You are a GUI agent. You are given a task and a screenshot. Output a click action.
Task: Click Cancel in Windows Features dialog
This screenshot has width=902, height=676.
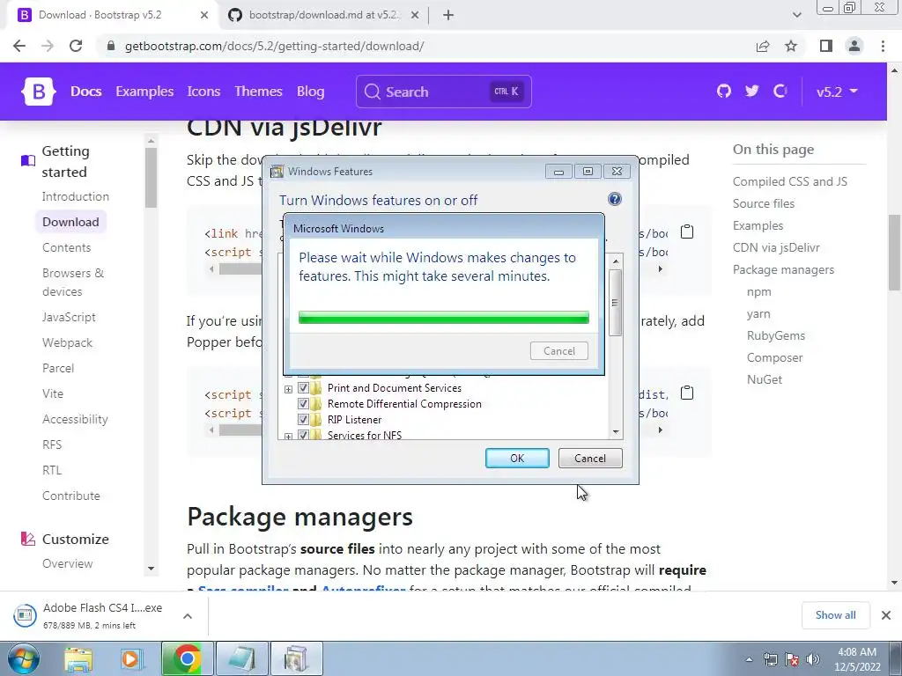click(590, 458)
